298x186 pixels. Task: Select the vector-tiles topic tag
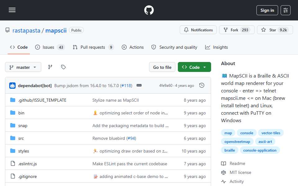pyautogui.click(x=271, y=133)
